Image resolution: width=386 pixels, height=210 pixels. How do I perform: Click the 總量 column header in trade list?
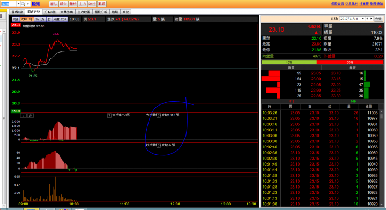point(368,107)
